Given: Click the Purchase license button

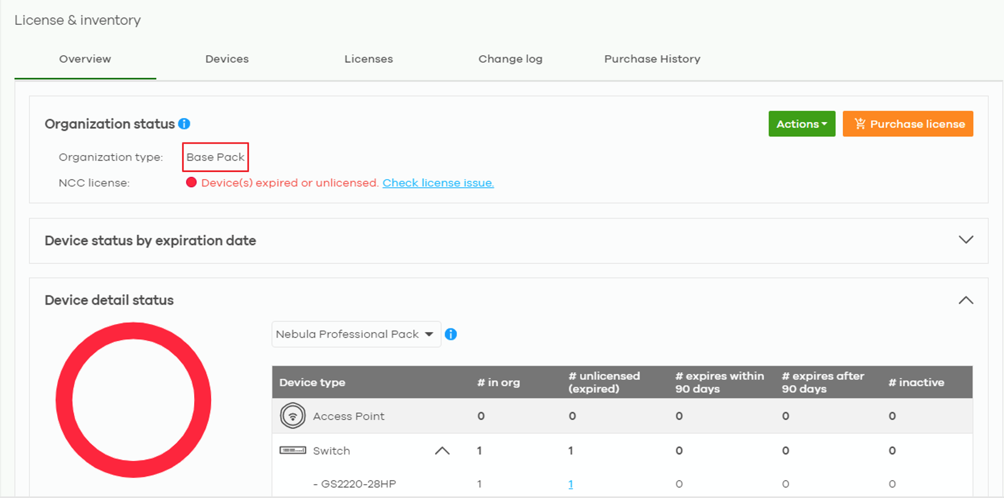Looking at the screenshot, I should pos(908,124).
